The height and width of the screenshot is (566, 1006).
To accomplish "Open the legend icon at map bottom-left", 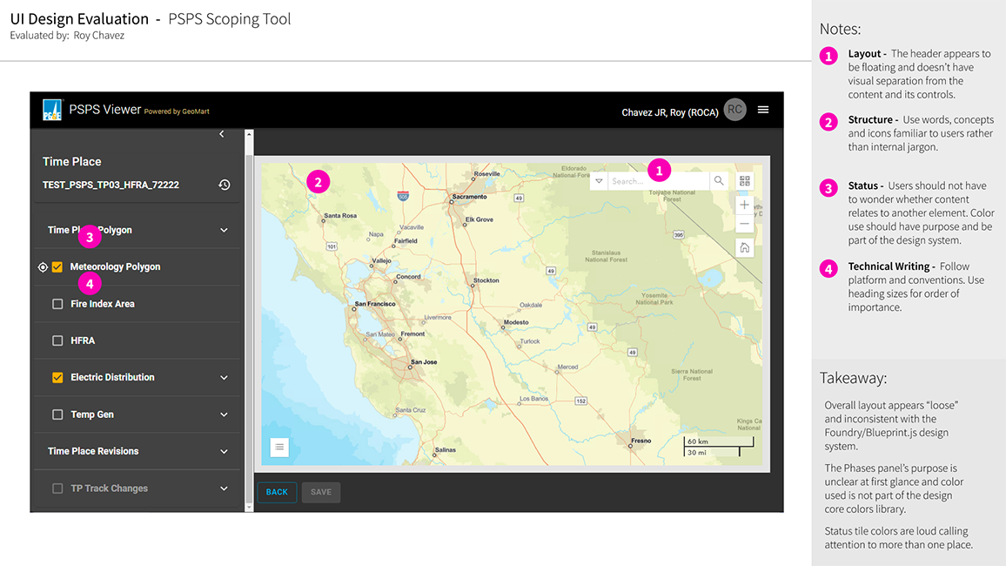I will [x=278, y=447].
